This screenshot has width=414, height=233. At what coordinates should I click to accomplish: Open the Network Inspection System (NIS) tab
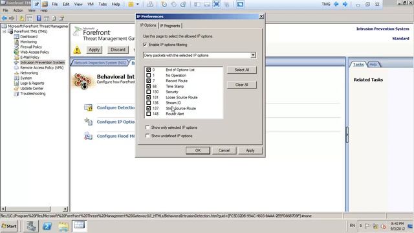coord(100,63)
